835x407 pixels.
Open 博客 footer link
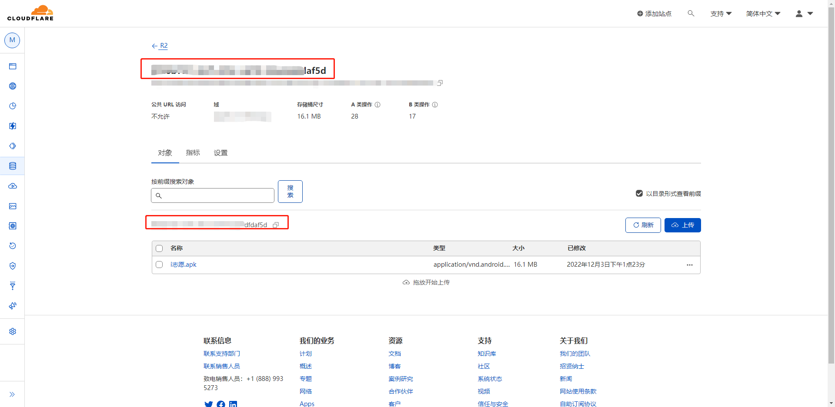(x=395, y=366)
